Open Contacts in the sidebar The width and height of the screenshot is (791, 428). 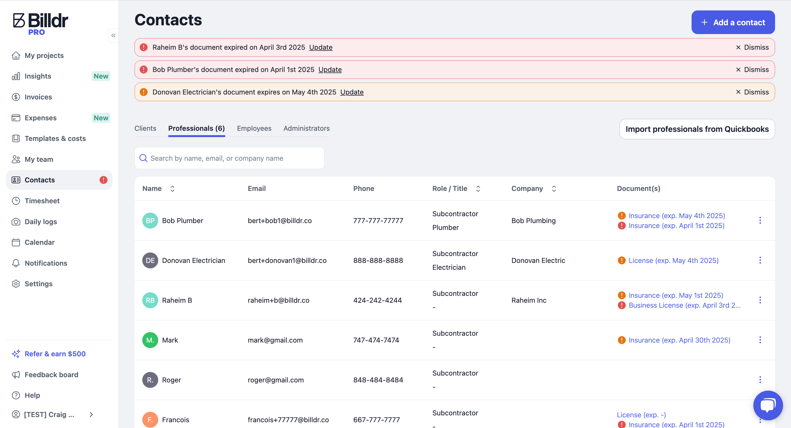pyautogui.click(x=59, y=180)
